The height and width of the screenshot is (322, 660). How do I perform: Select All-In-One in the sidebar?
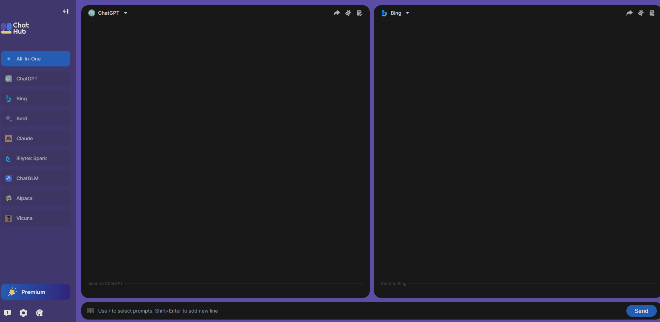[x=36, y=59]
